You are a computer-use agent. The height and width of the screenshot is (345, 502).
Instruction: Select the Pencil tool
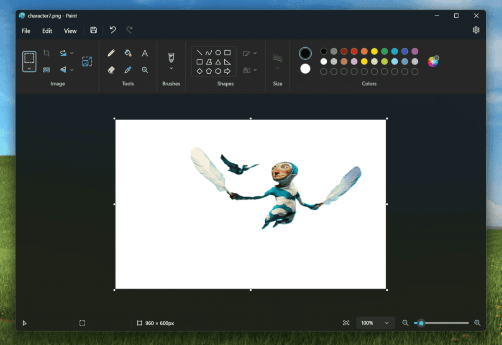pos(111,53)
